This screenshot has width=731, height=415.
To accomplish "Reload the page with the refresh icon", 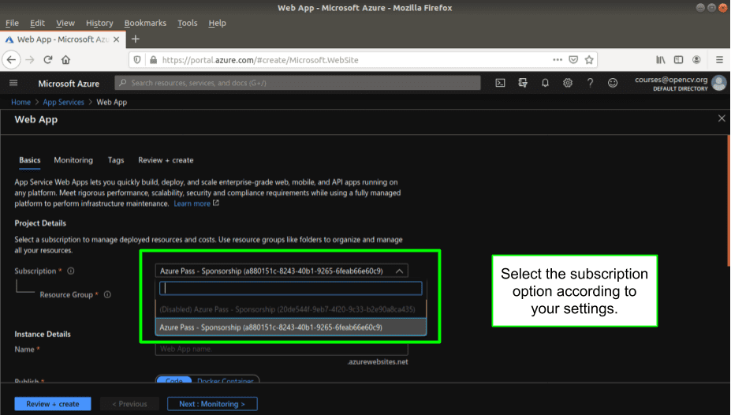I will [x=47, y=60].
